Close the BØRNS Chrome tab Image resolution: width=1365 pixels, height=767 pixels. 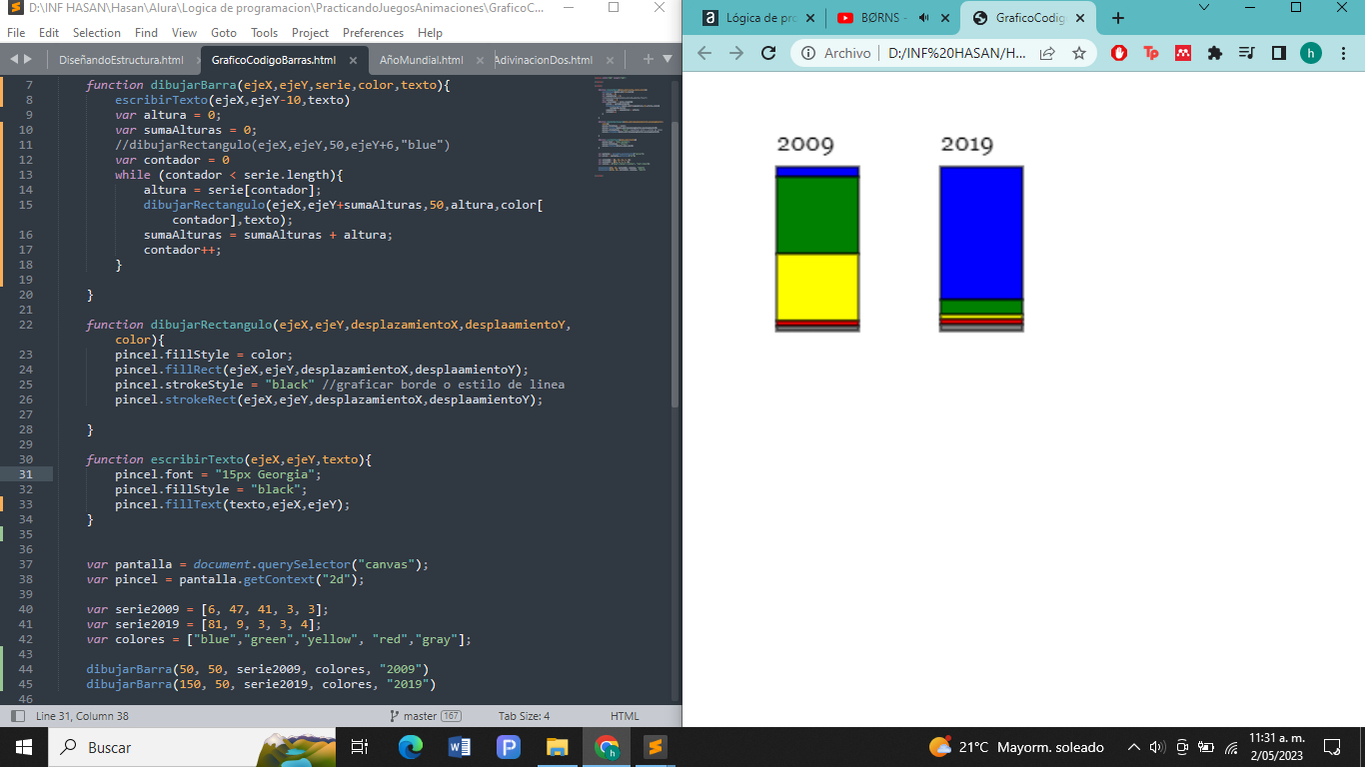(945, 18)
